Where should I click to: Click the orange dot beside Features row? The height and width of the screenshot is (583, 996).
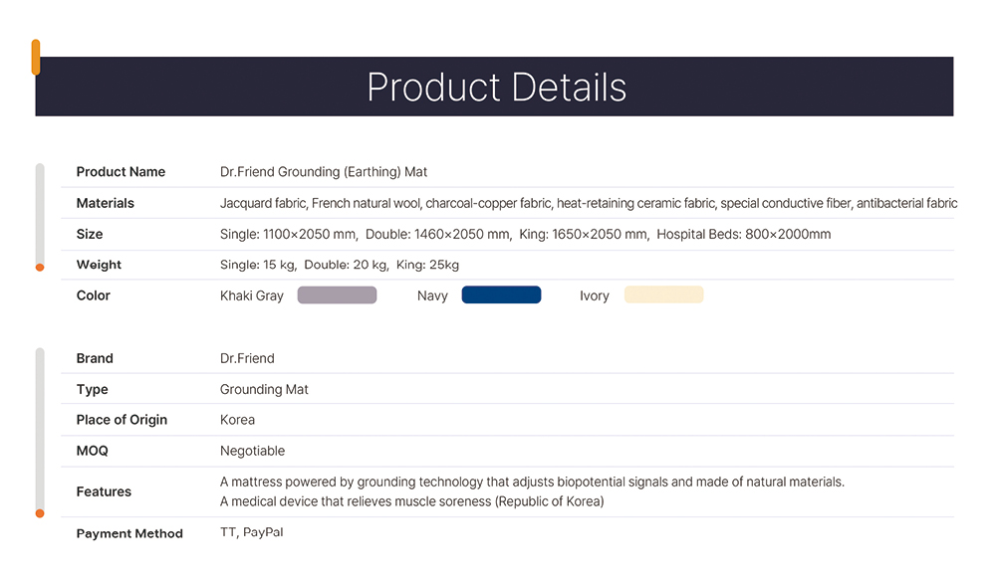40,513
